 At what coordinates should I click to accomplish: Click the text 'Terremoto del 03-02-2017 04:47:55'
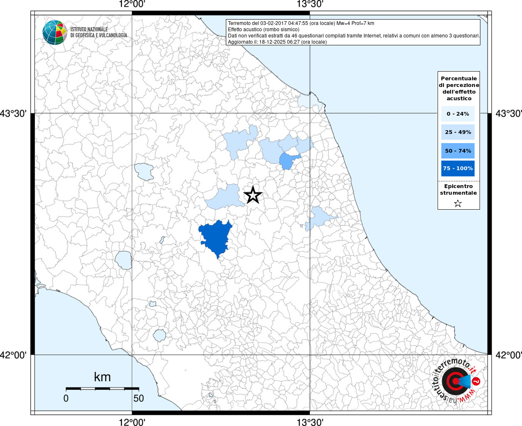[268, 23]
